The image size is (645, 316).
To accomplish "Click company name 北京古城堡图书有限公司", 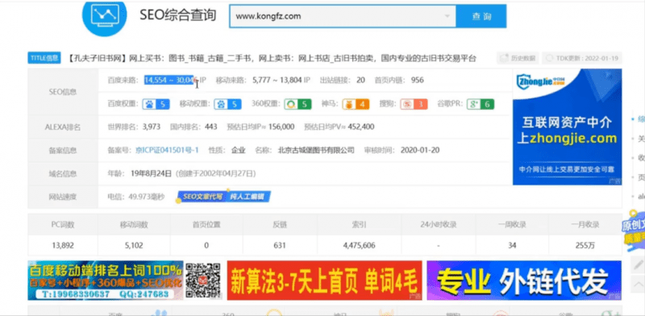I will coord(316,150).
